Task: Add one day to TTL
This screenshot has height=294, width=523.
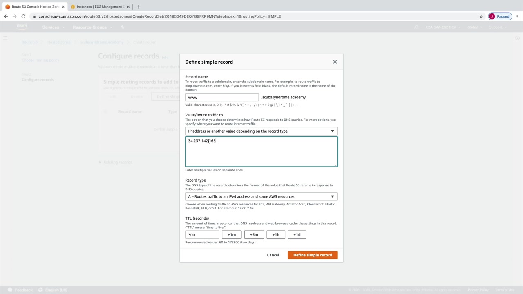Action: tap(297, 235)
